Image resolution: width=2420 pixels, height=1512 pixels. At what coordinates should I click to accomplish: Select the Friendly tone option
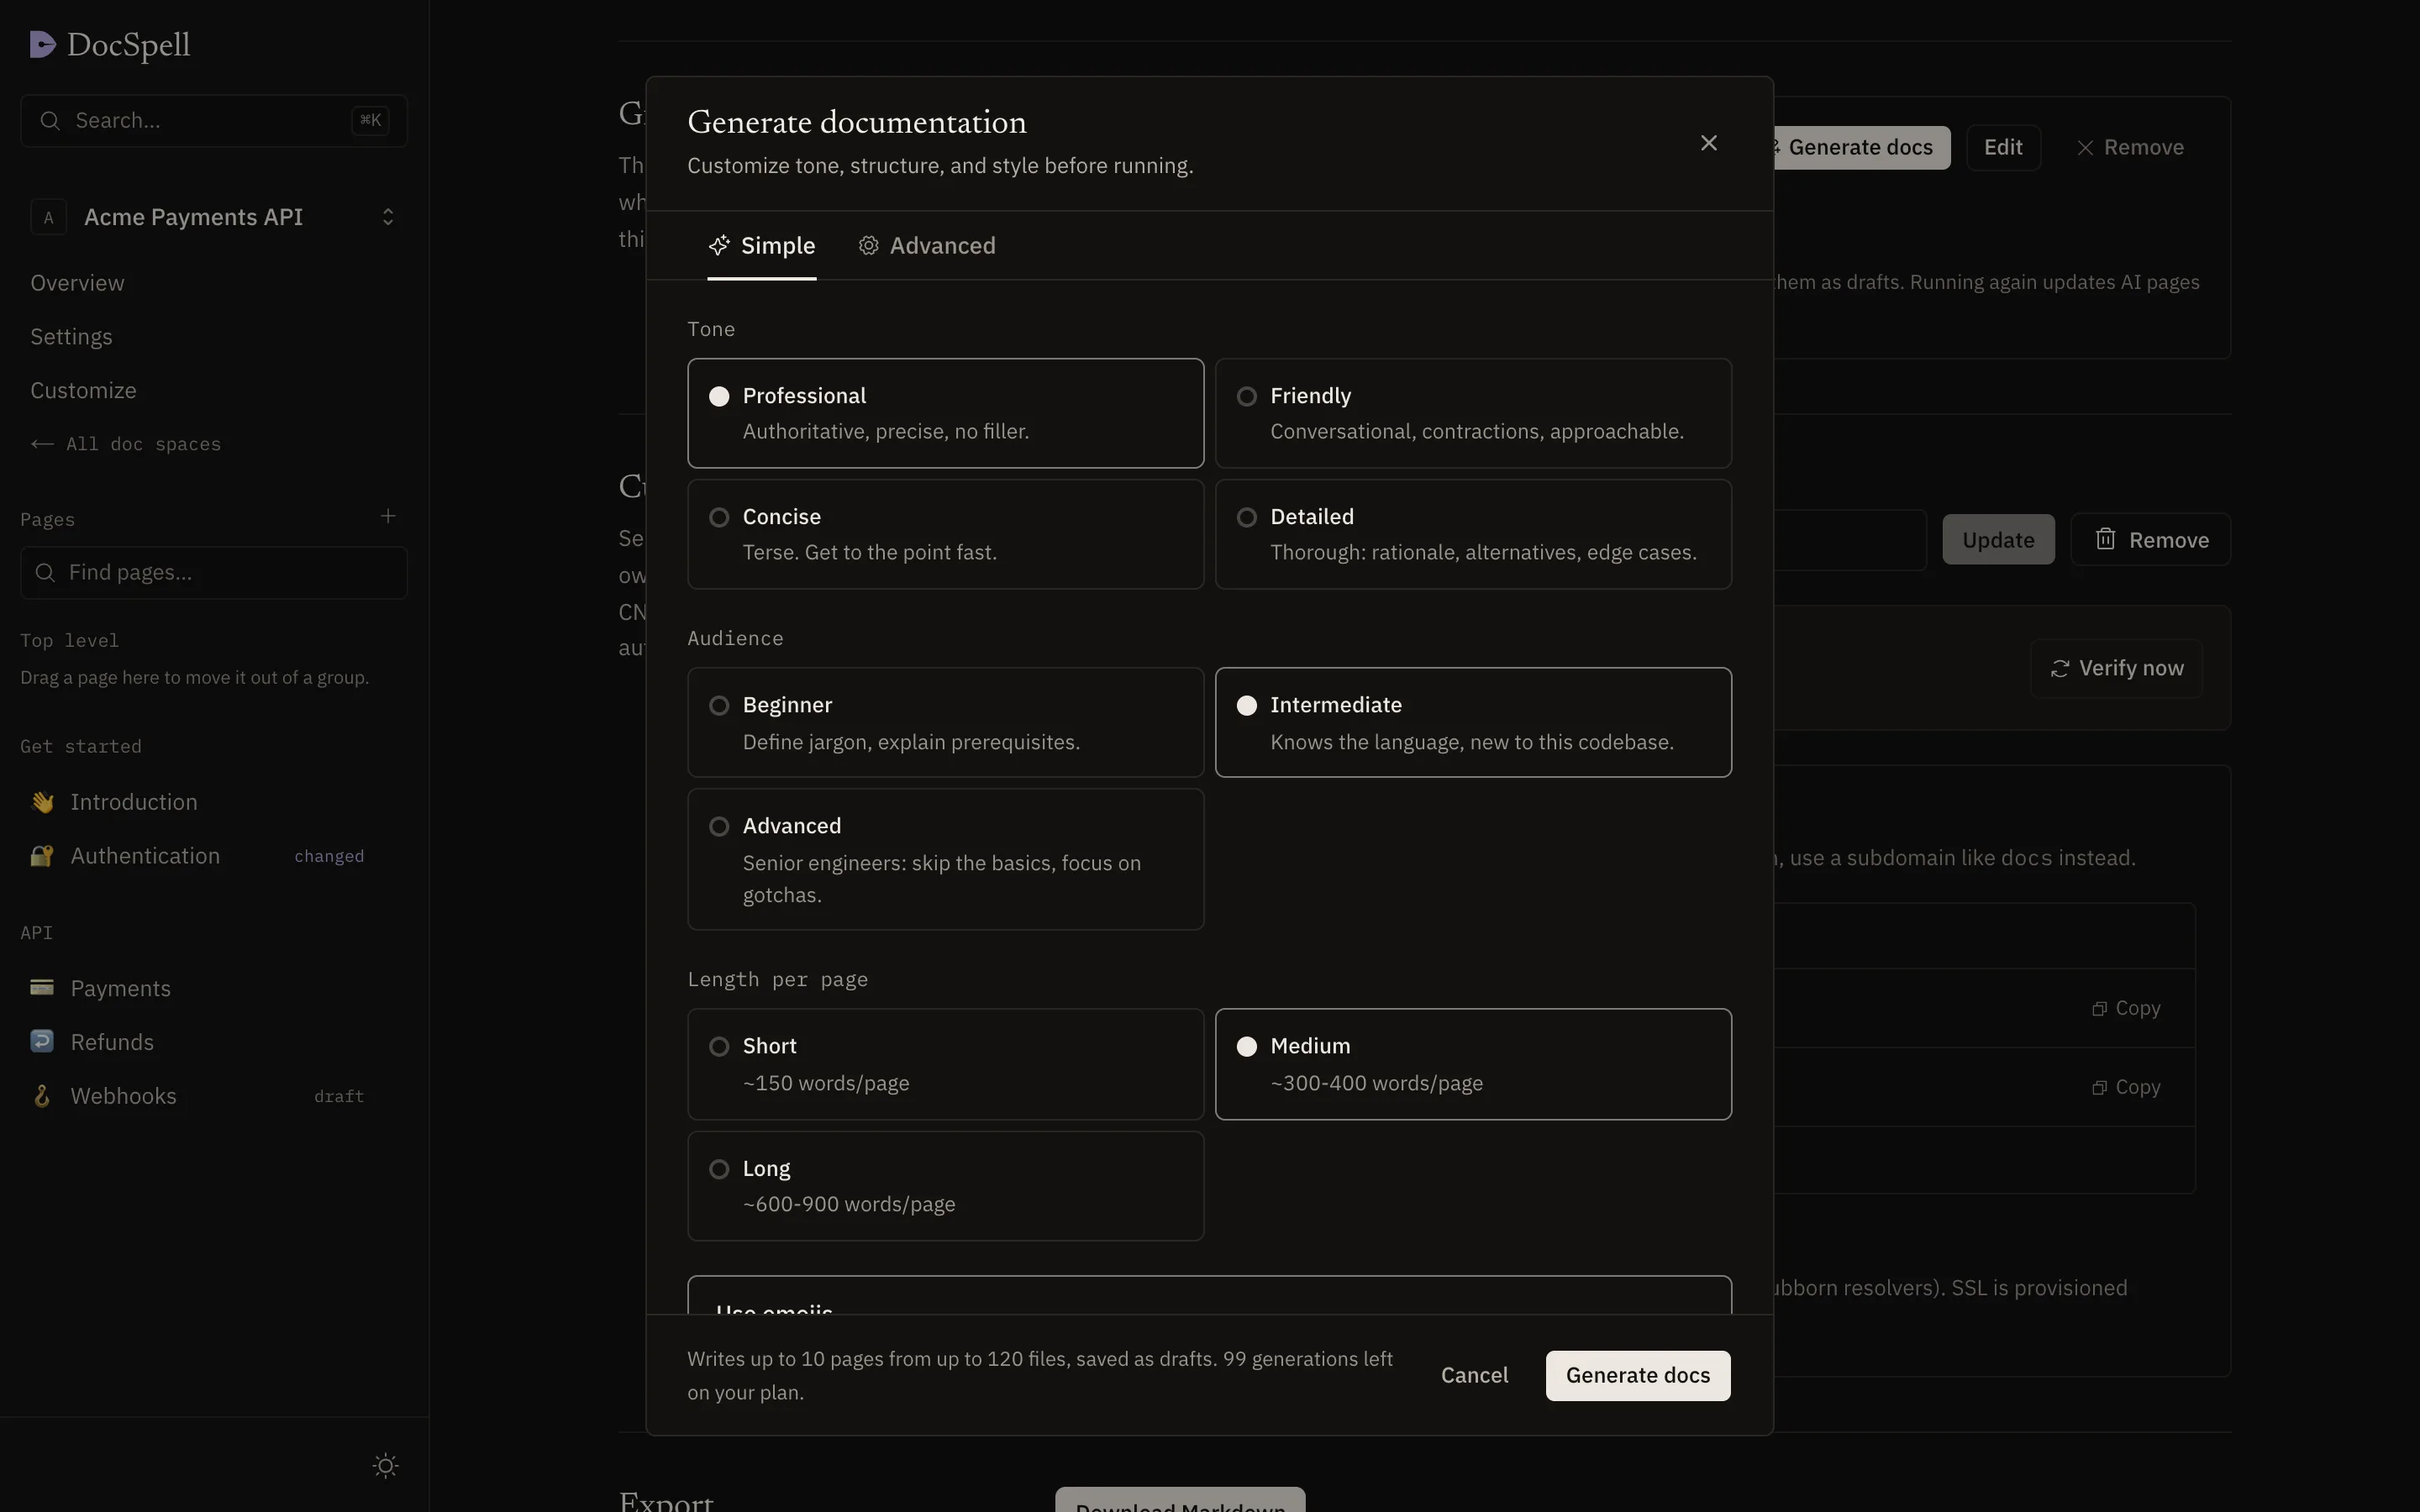pyautogui.click(x=1473, y=413)
